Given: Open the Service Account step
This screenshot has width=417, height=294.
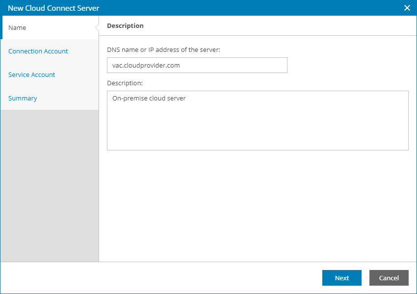Looking at the screenshot, I should [x=32, y=74].
